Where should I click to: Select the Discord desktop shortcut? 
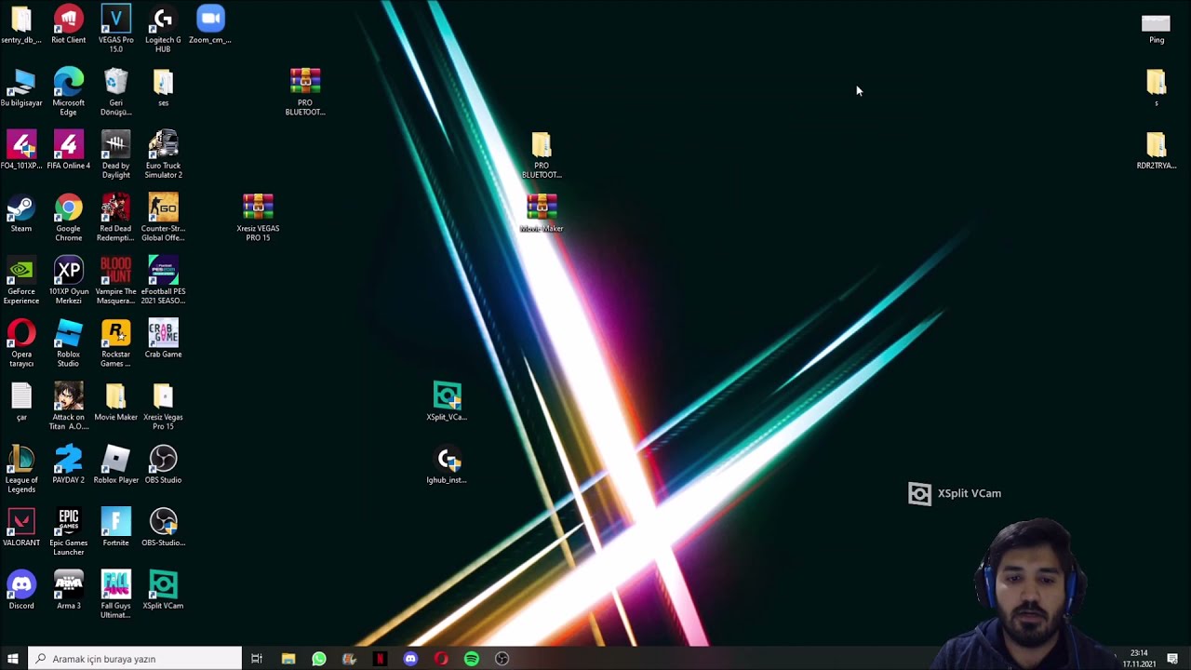(20, 591)
